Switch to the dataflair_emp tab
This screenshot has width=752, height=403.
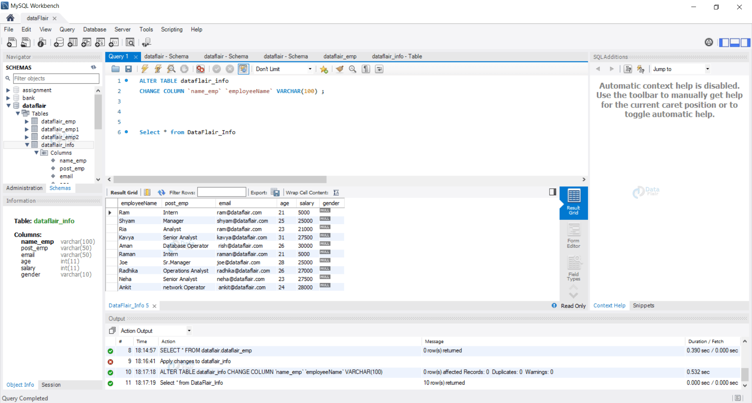click(x=339, y=56)
